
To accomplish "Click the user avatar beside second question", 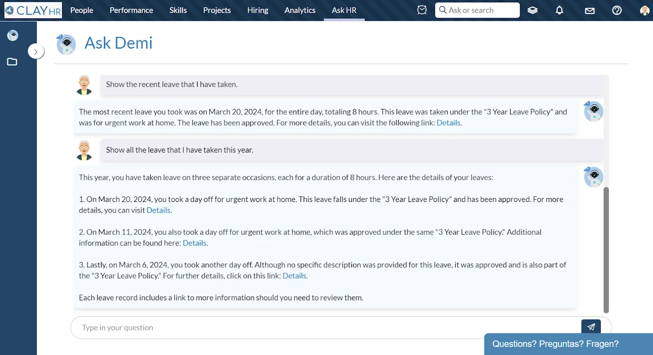I will tap(84, 150).
